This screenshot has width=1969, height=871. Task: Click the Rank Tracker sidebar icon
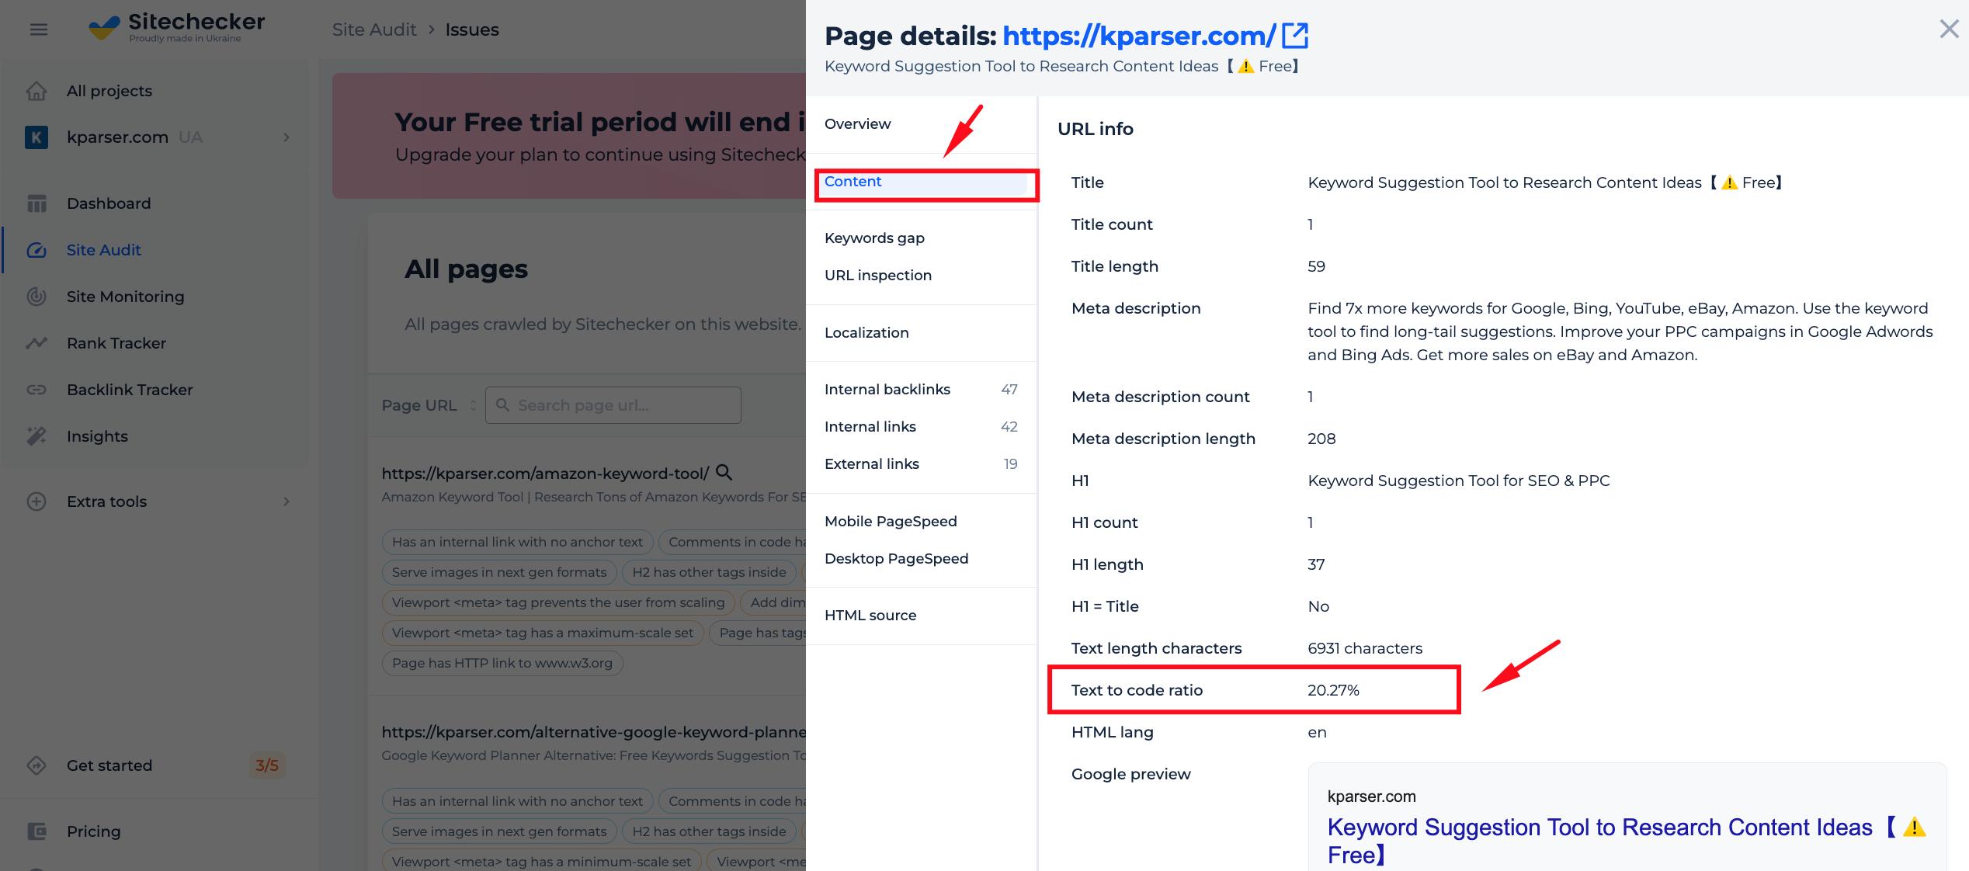(36, 342)
